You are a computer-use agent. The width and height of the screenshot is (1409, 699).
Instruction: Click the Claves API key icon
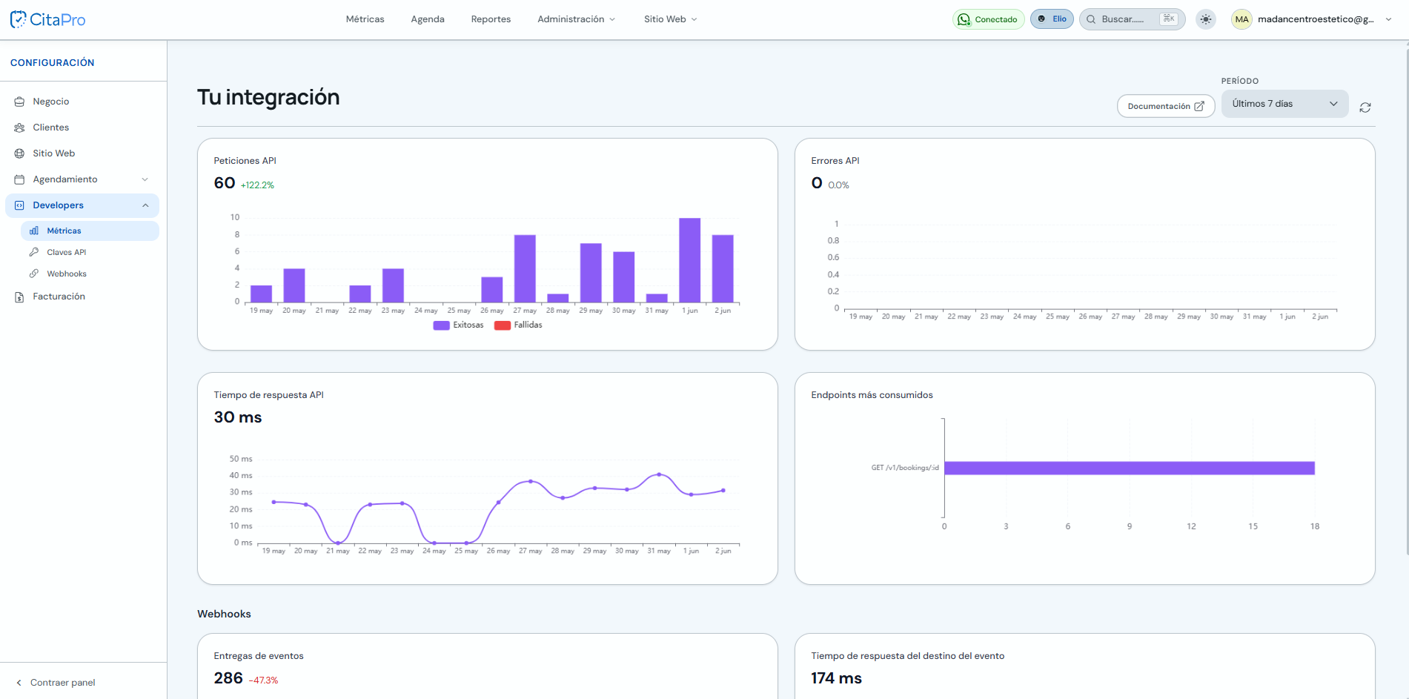coord(34,252)
